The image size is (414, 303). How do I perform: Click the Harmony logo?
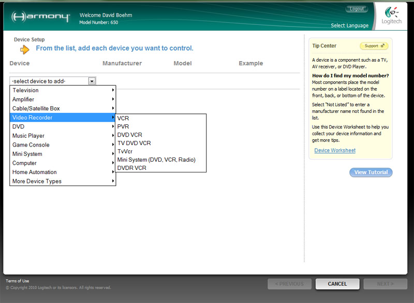pos(40,17)
